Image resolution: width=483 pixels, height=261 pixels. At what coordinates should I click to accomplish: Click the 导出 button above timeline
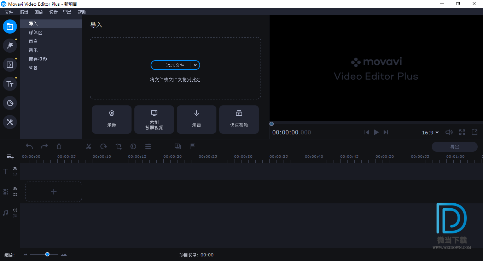point(455,147)
